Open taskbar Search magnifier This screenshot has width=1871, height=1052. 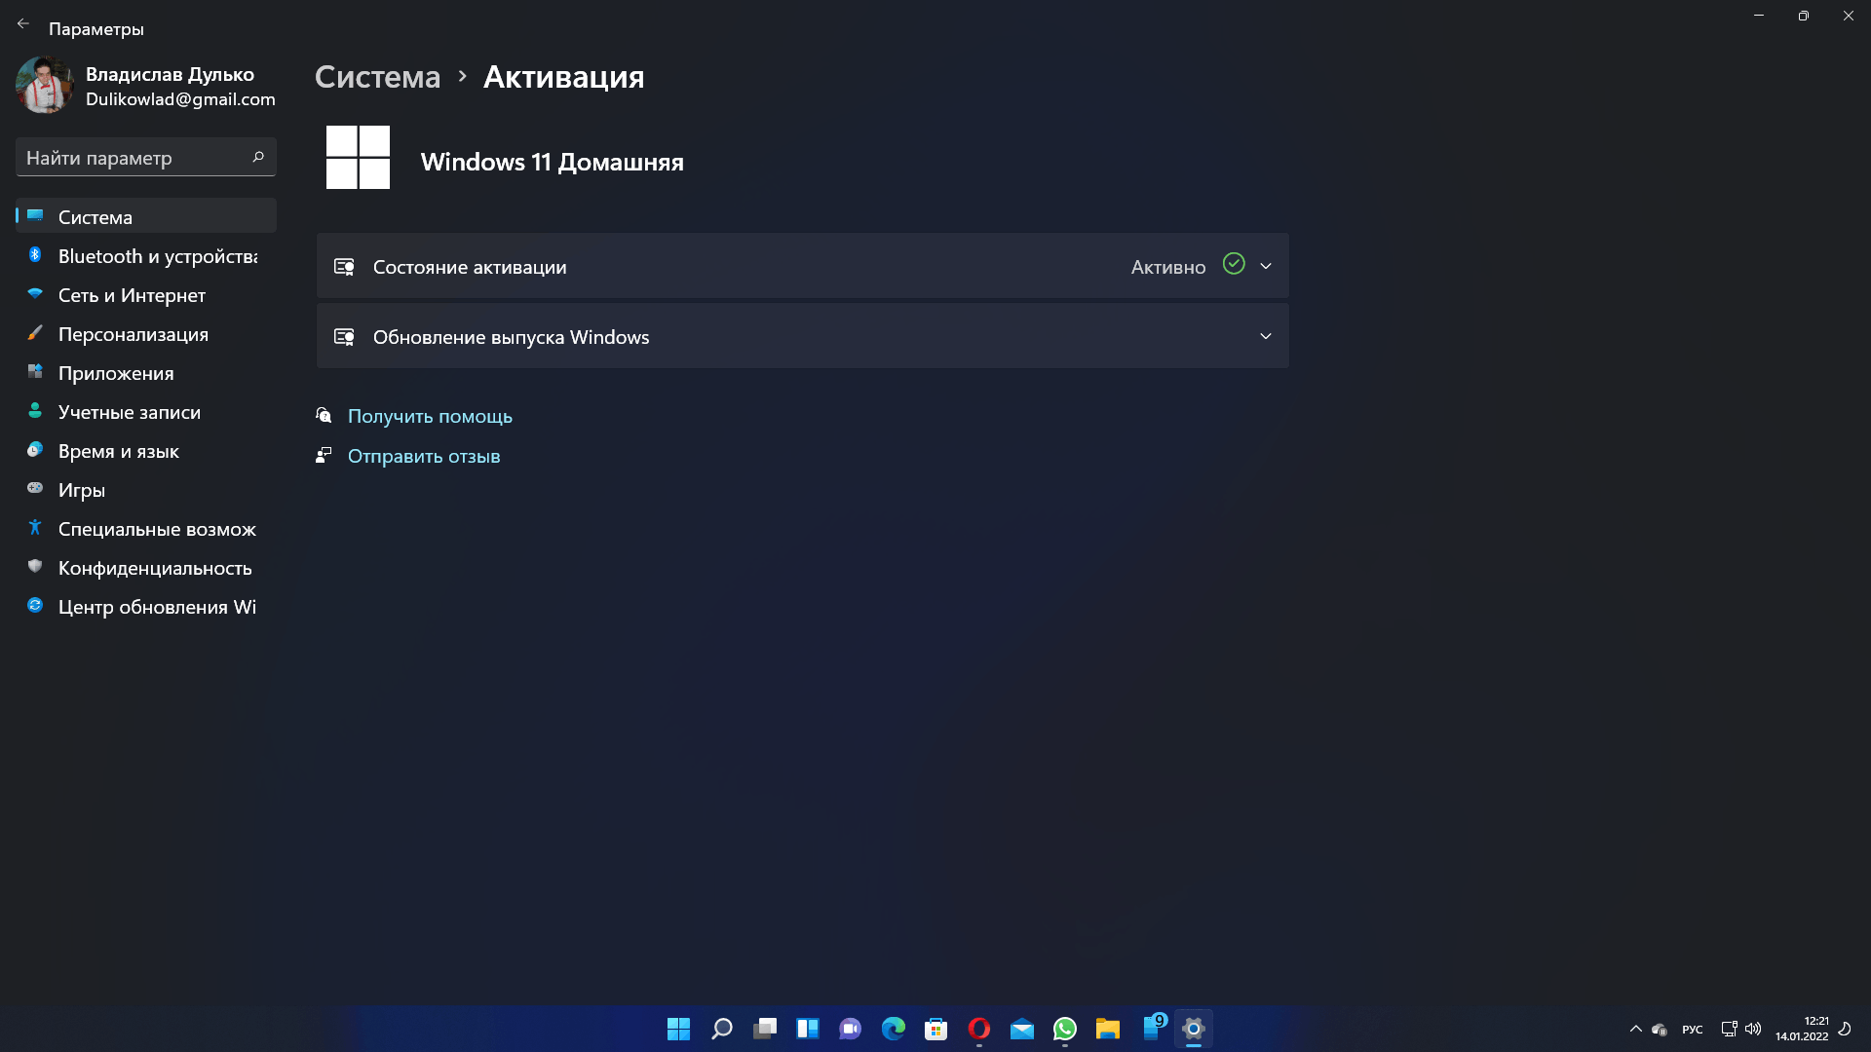tap(721, 1029)
